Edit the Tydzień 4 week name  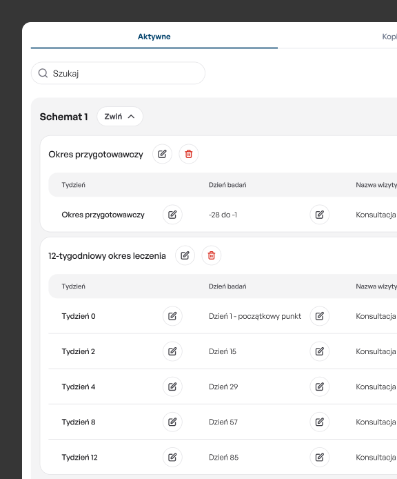coord(172,387)
